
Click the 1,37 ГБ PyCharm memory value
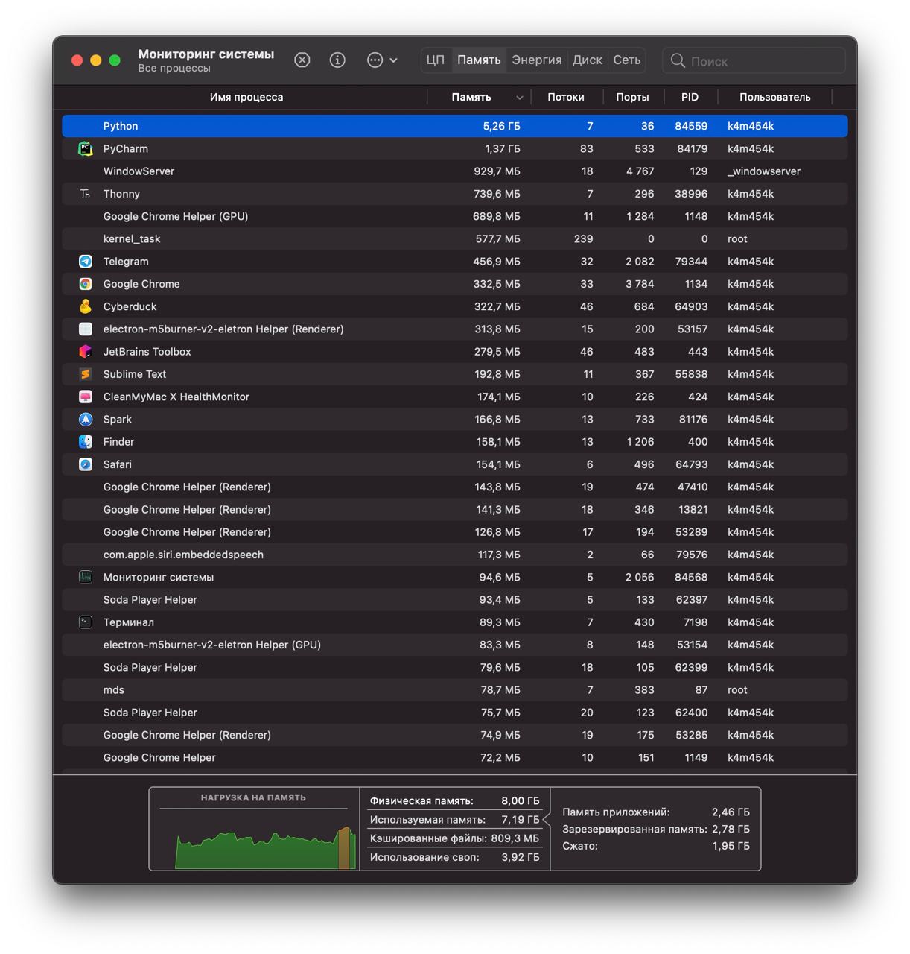503,149
